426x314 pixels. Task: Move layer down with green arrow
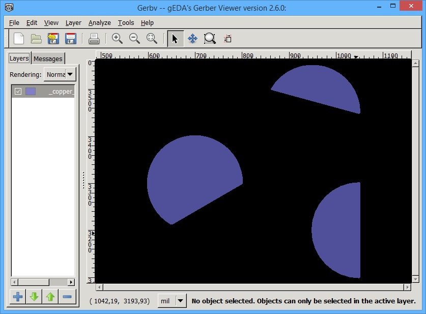(34, 297)
